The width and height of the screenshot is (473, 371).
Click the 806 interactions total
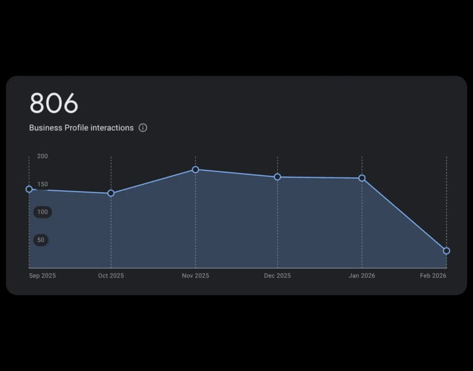(54, 103)
